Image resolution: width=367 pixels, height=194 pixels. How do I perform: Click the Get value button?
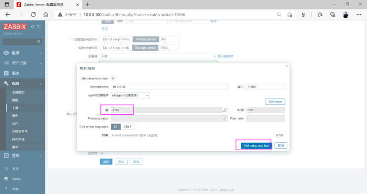coord(275,101)
